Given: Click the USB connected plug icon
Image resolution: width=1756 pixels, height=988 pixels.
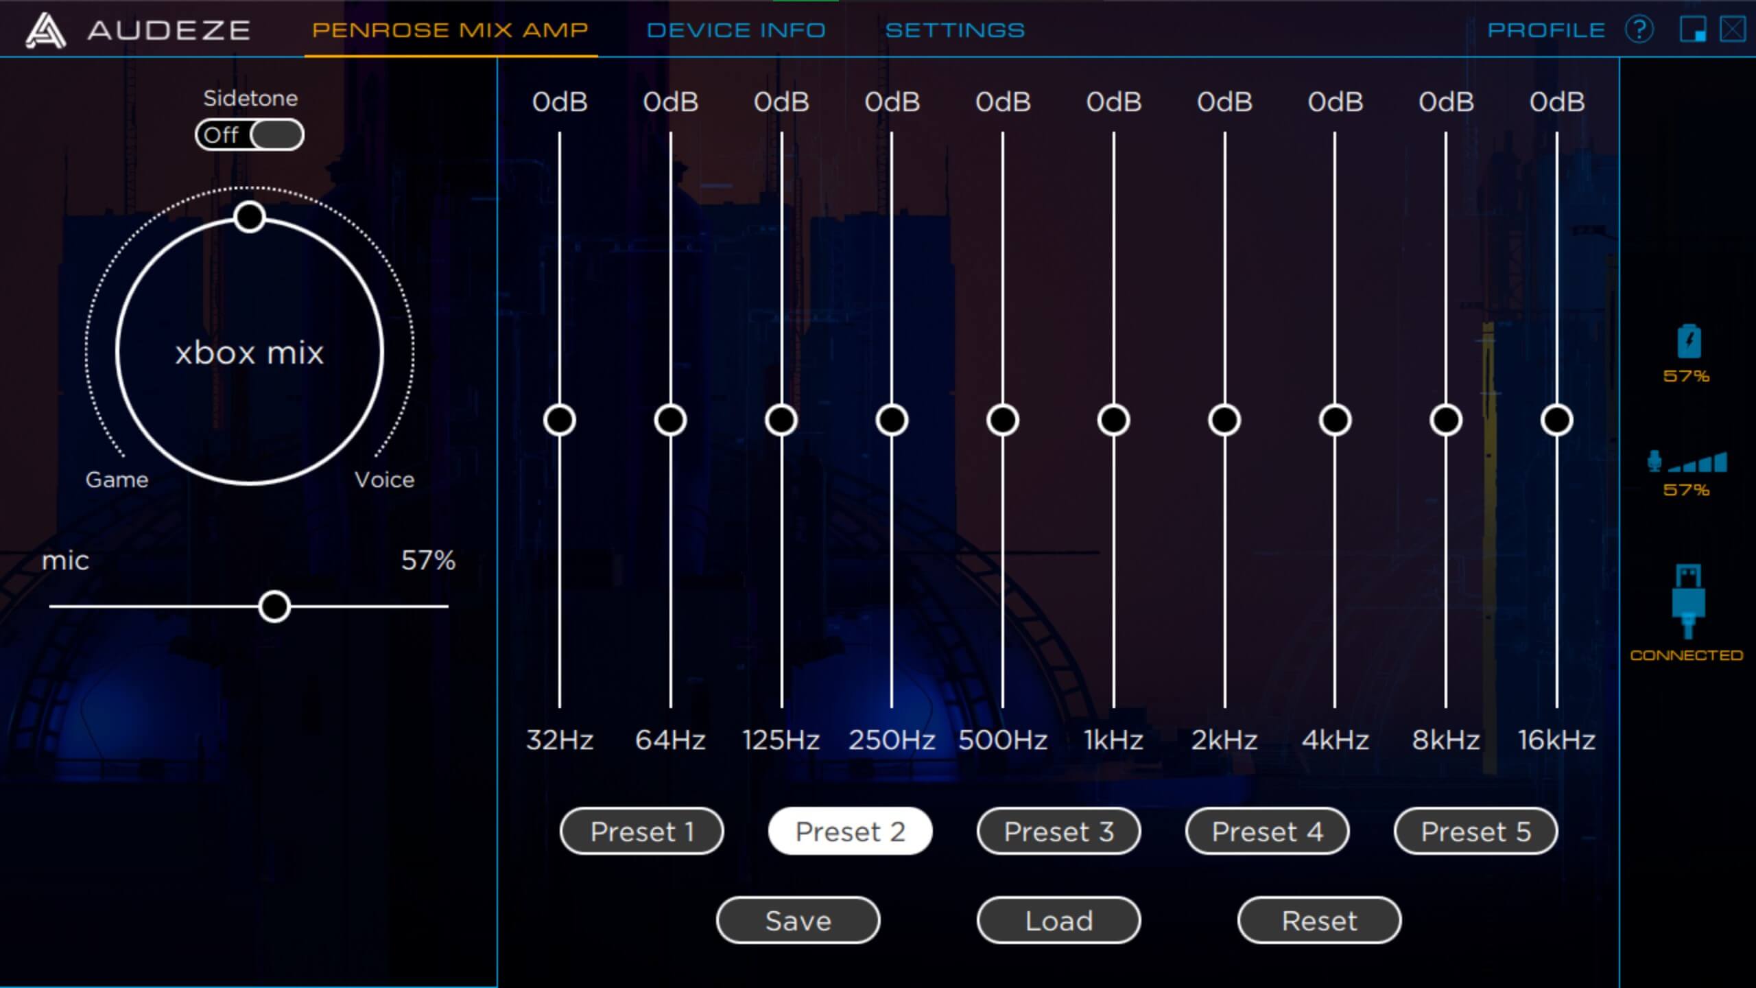Looking at the screenshot, I should (x=1688, y=601).
